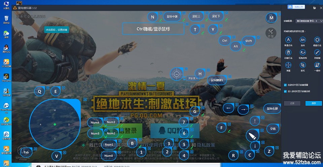Viewport: 323px width, 167px height.
Task: Open the key-config folder icon
Action: click(x=314, y=8)
